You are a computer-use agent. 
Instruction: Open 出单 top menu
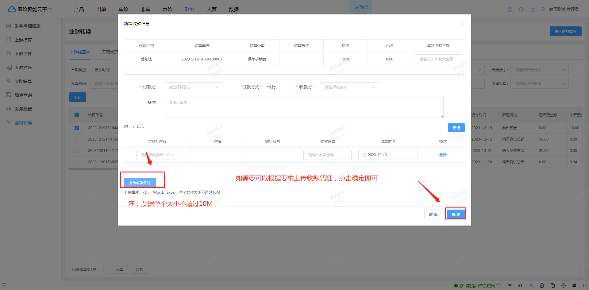pos(101,10)
